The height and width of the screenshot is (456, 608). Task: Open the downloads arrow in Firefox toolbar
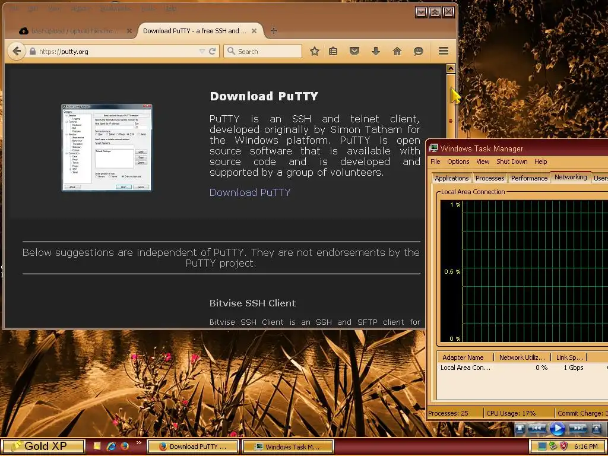375,51
